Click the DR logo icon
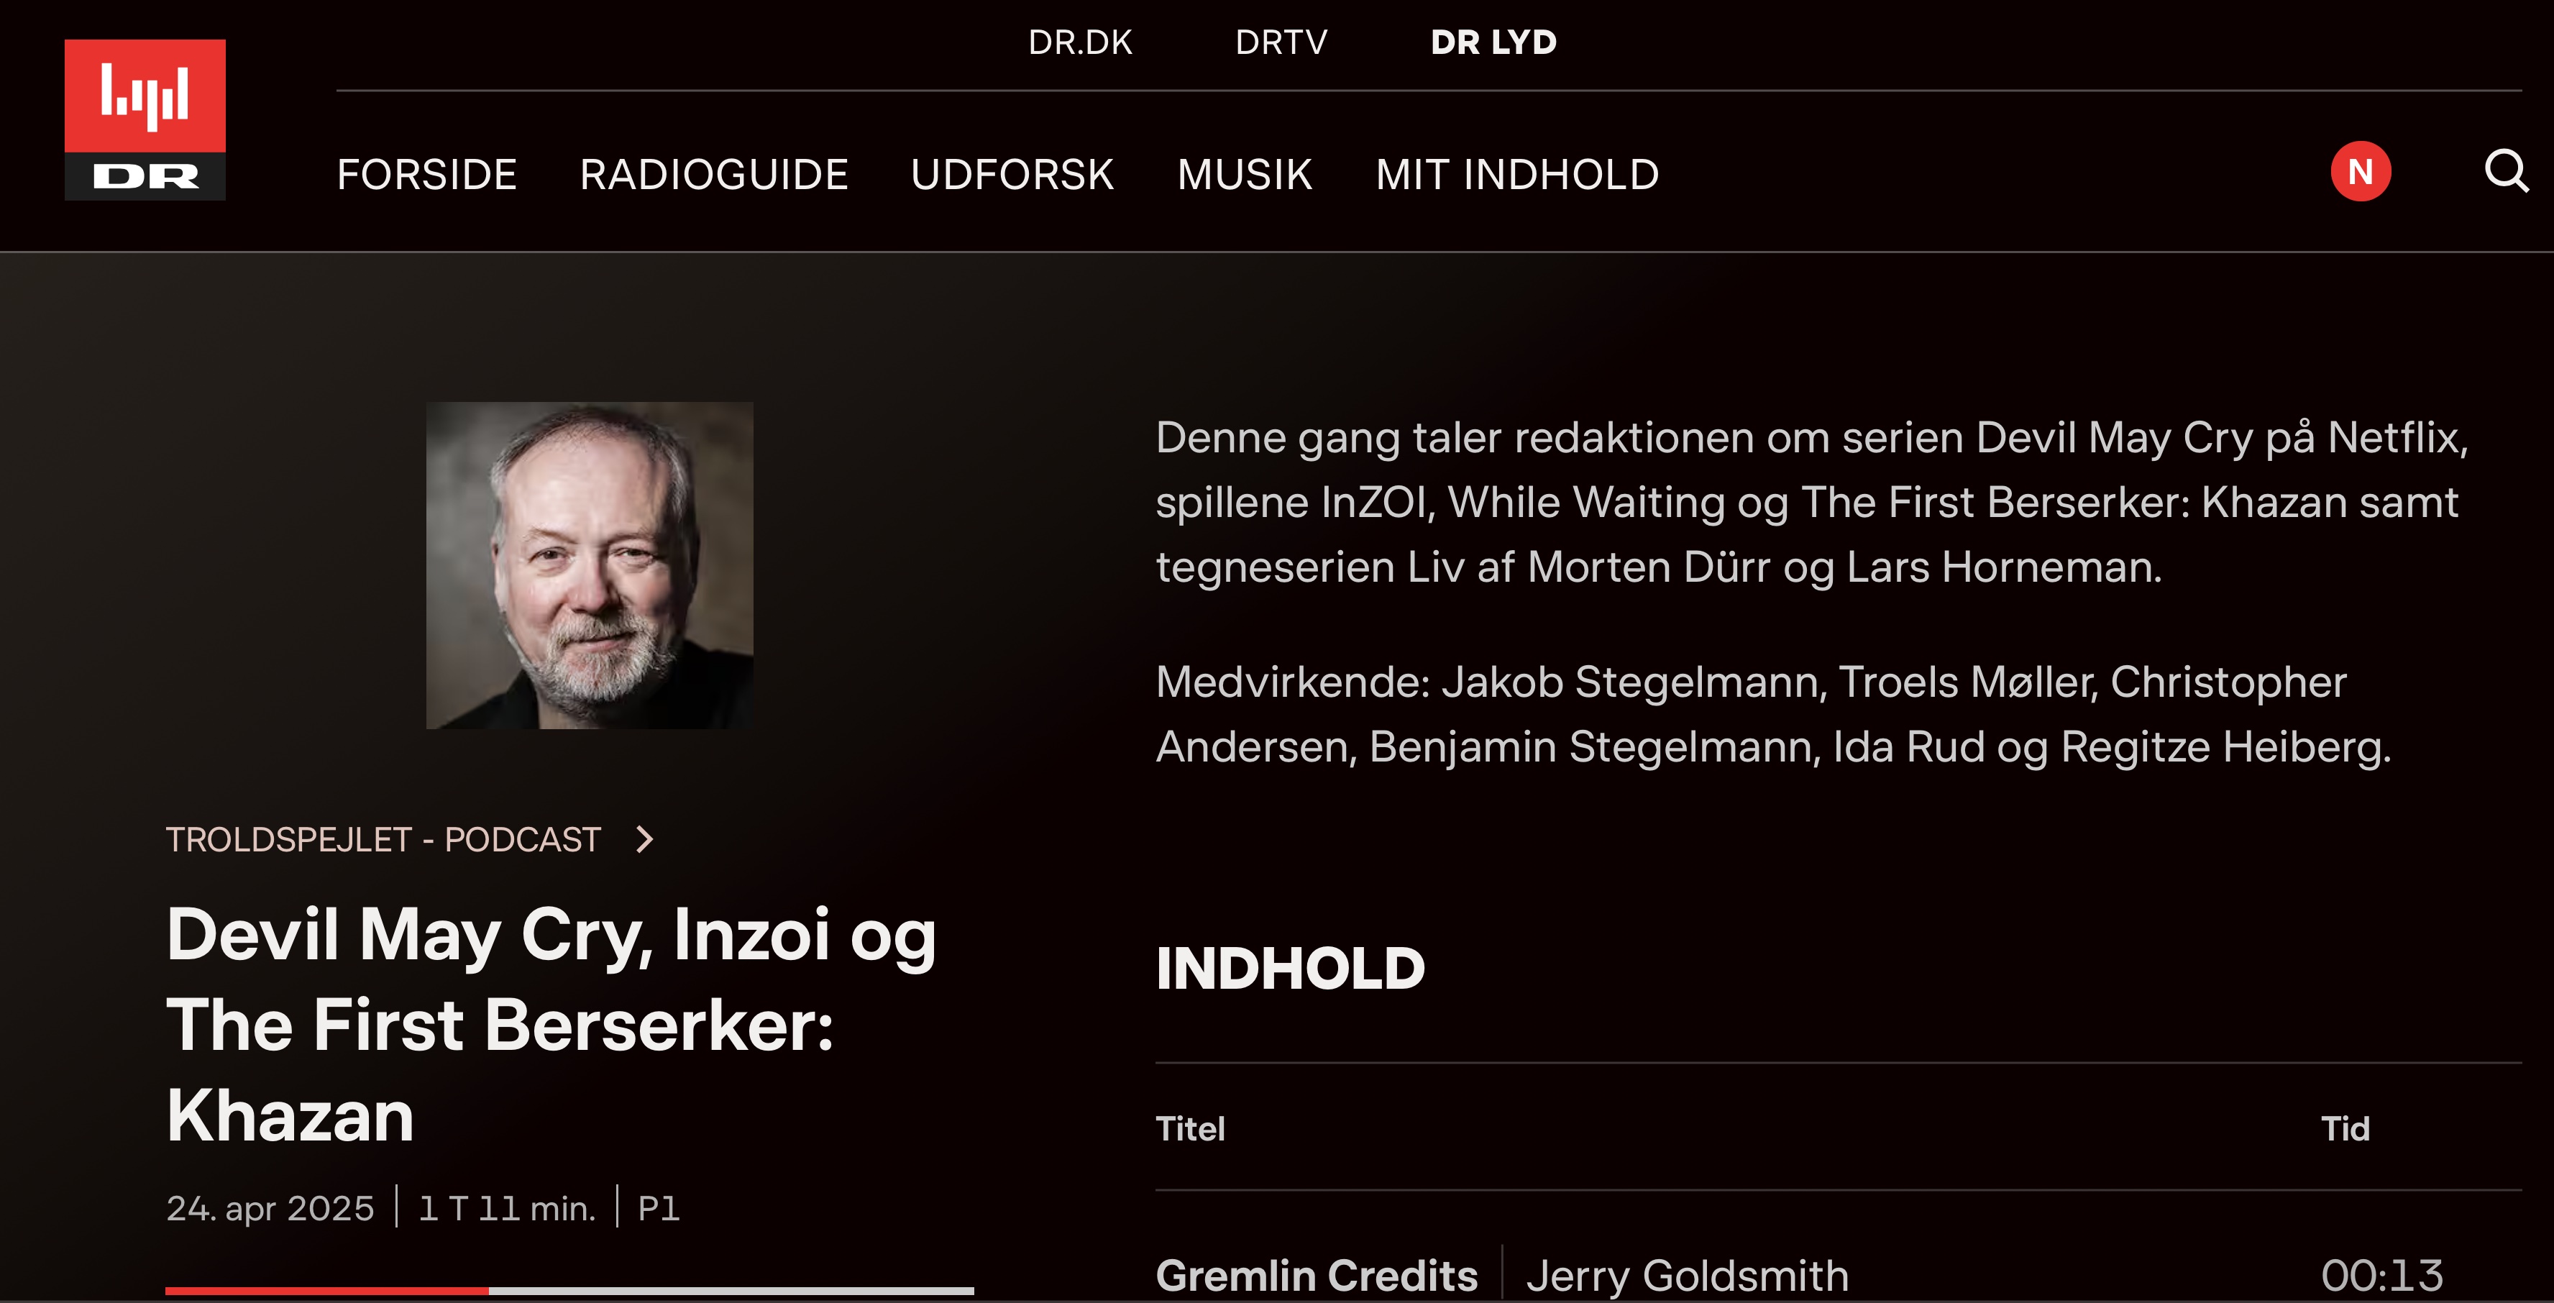Screen dimensions: 2554x1303 point(145,120)
